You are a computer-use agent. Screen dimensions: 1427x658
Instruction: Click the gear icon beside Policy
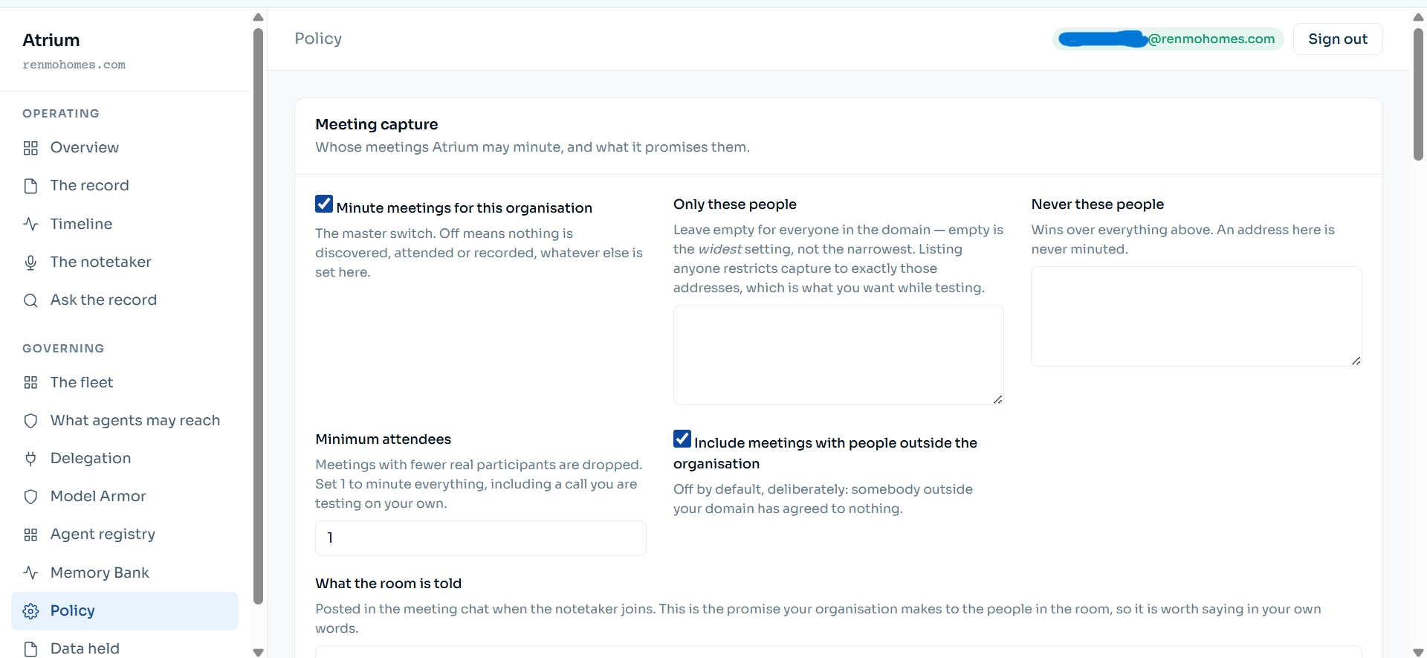30,611
